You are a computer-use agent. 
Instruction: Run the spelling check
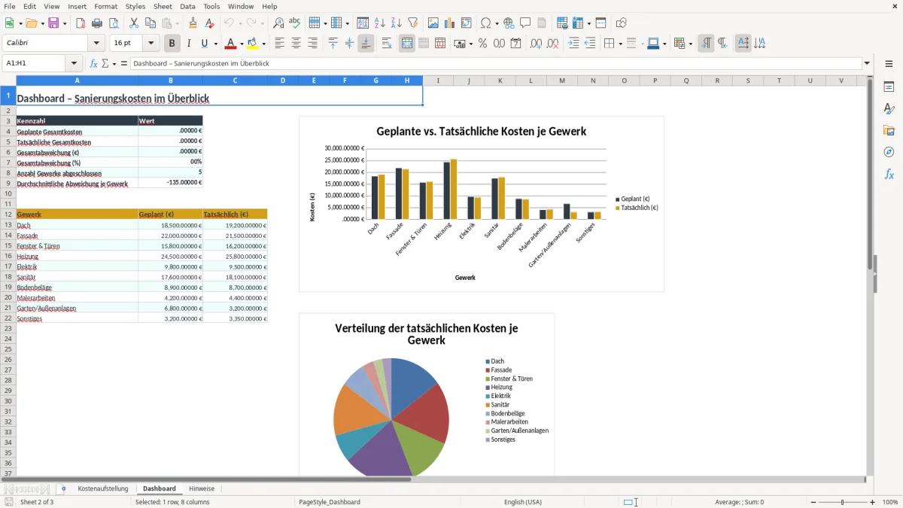[x=295, y=23]
